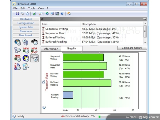Click the motherboard panel toolbar icon
Viewport: 160px width, 120px height.
pyautogui.click(x=57, y=13)
